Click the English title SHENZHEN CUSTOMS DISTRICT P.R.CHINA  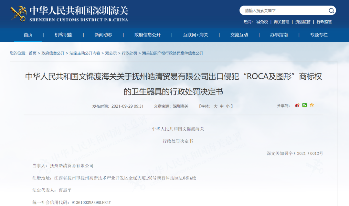(79, 20)
